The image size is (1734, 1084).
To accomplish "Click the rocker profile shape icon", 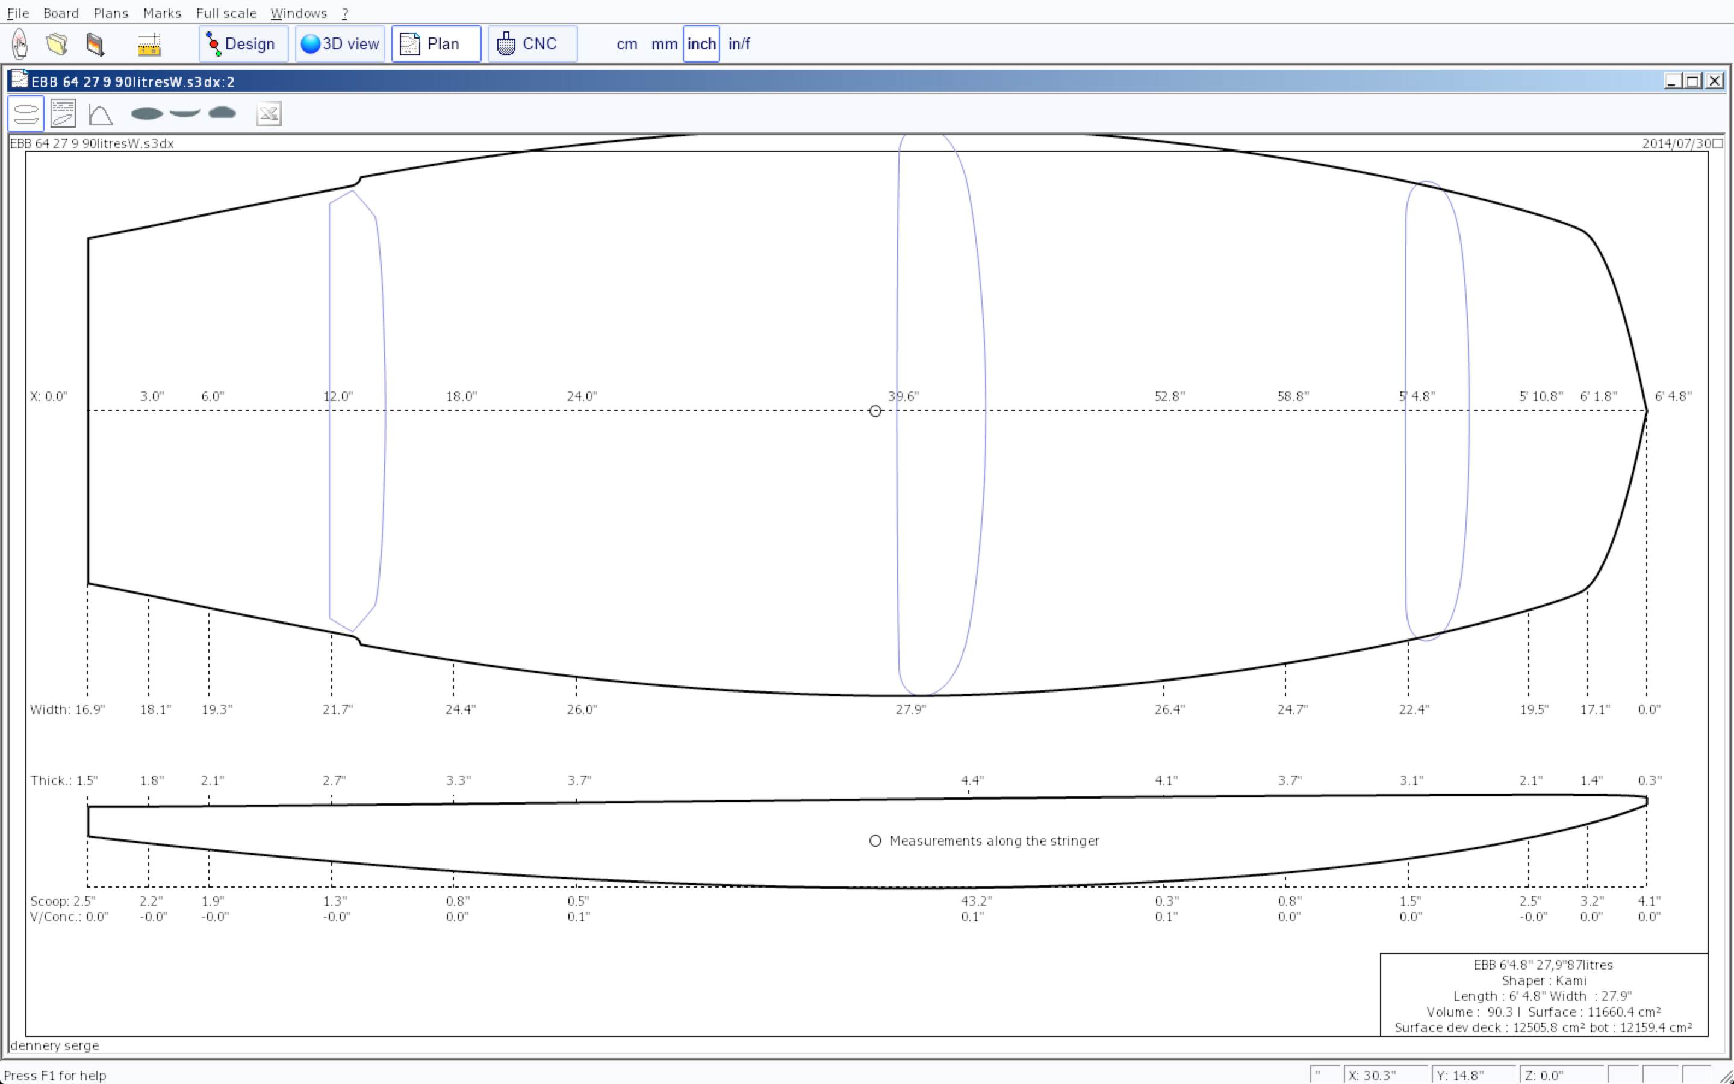I will pyautogui.click(x=185, y=113).
